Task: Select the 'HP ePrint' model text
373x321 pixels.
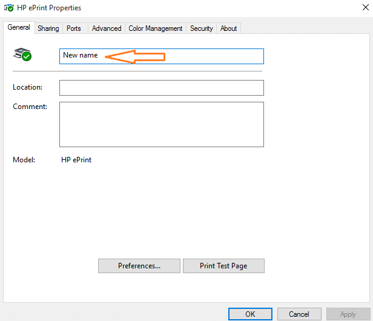Action: 76,160
